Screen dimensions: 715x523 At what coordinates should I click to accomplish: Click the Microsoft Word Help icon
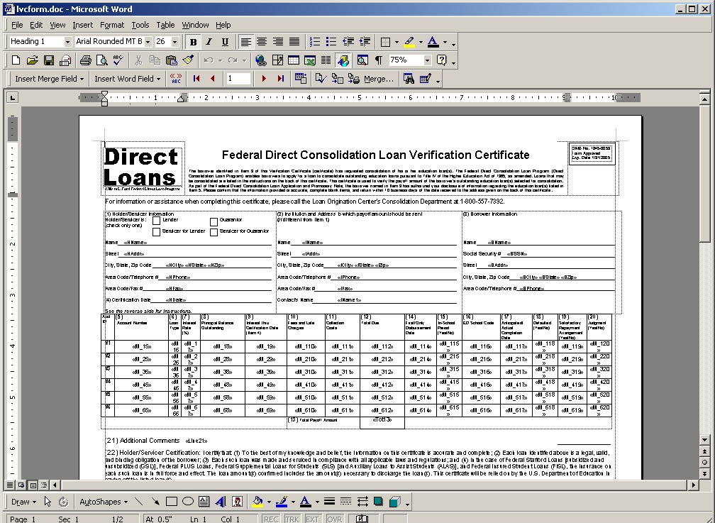pyautogui.click(x=441, y=60)
